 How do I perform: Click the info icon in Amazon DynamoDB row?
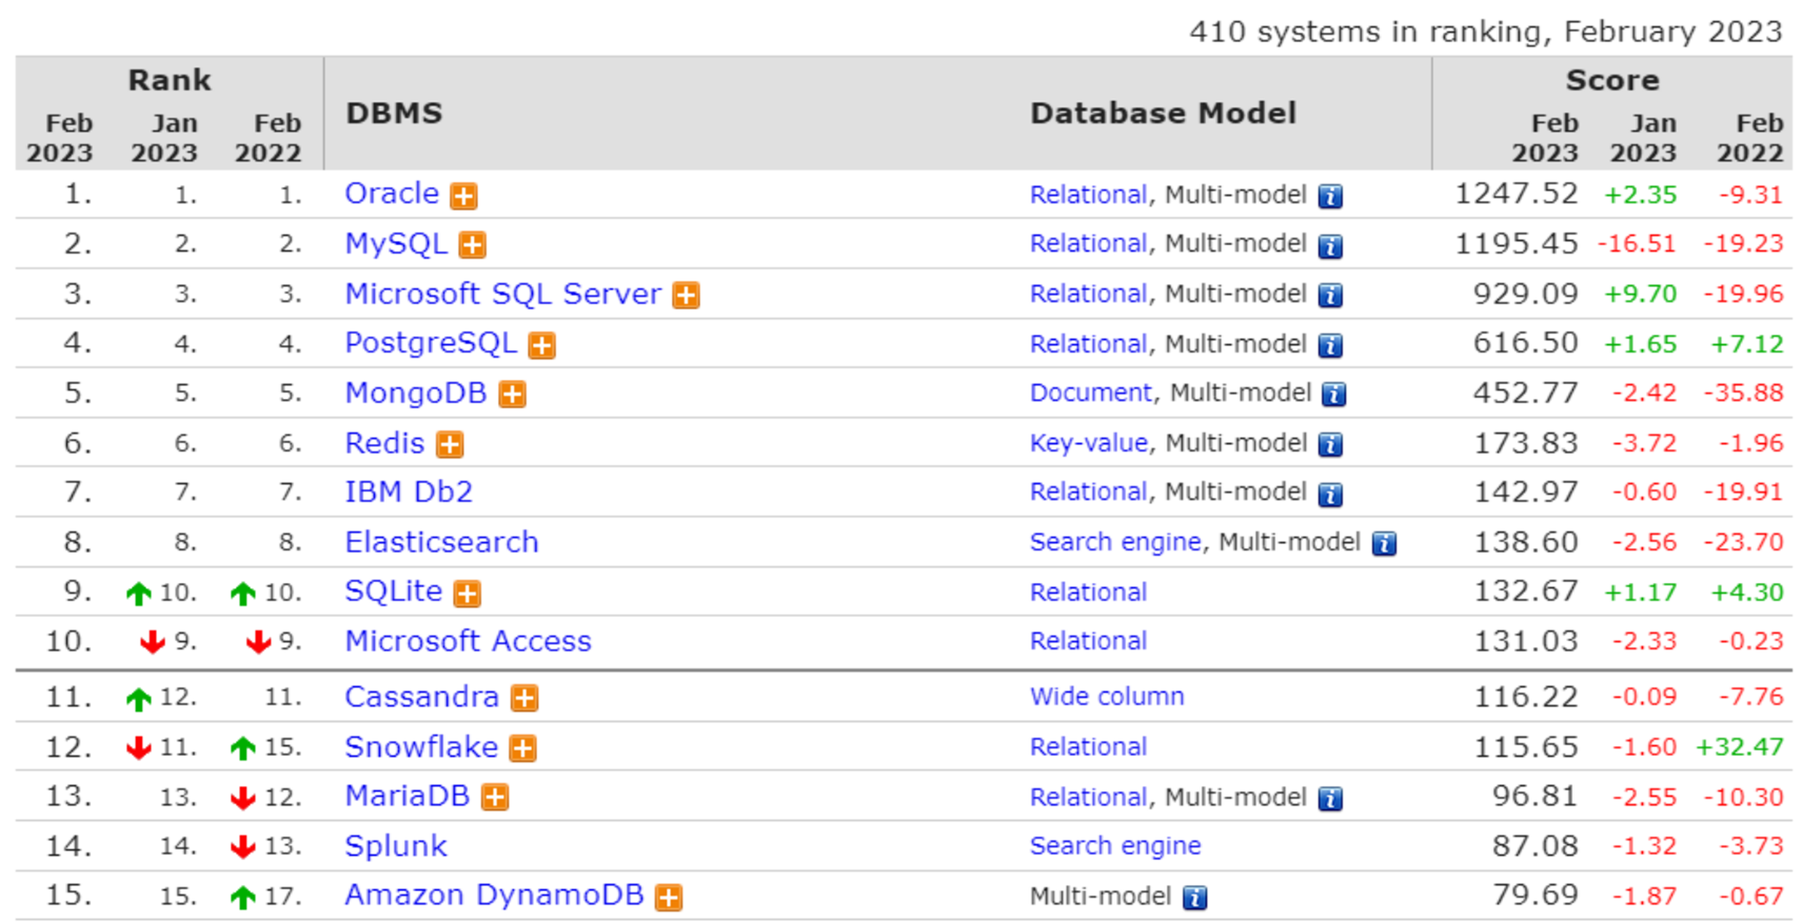coord(1195,898)
